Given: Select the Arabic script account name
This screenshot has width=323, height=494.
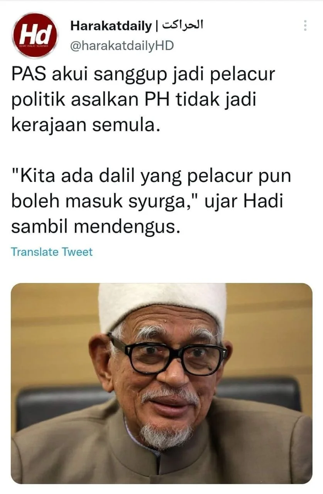Looking at the screenshot, I should tap(182, 25).
